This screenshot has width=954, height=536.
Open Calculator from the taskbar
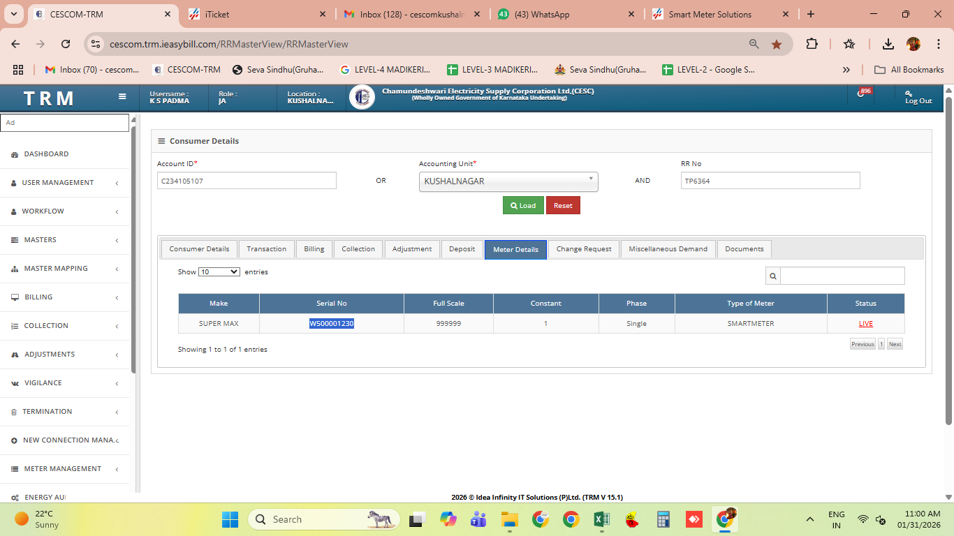point(663,519)
